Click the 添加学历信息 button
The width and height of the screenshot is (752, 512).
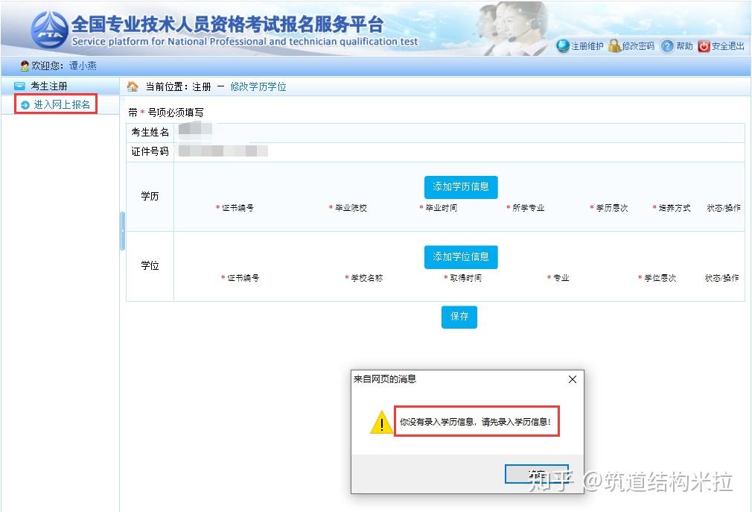(461, 186)
